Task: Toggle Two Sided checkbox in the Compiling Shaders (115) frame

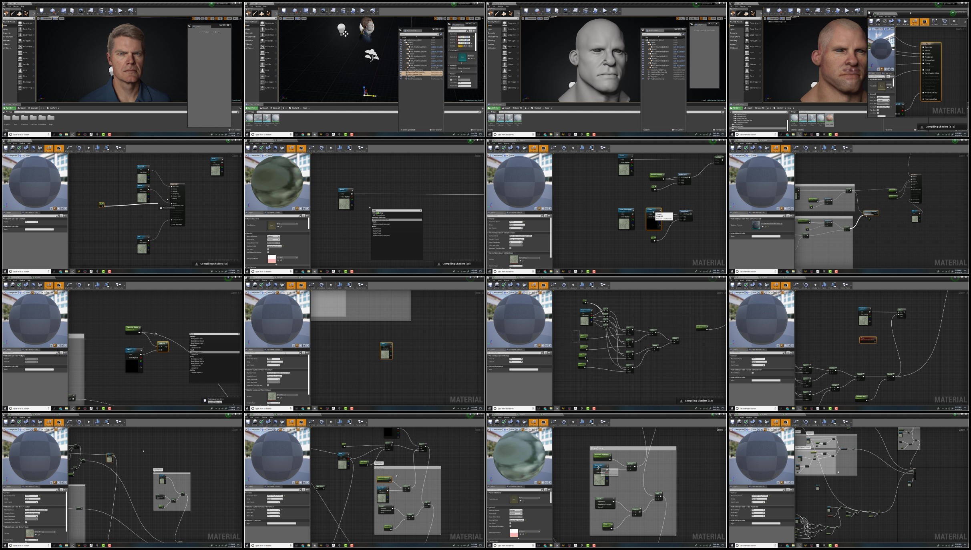Action: (878, 110)
